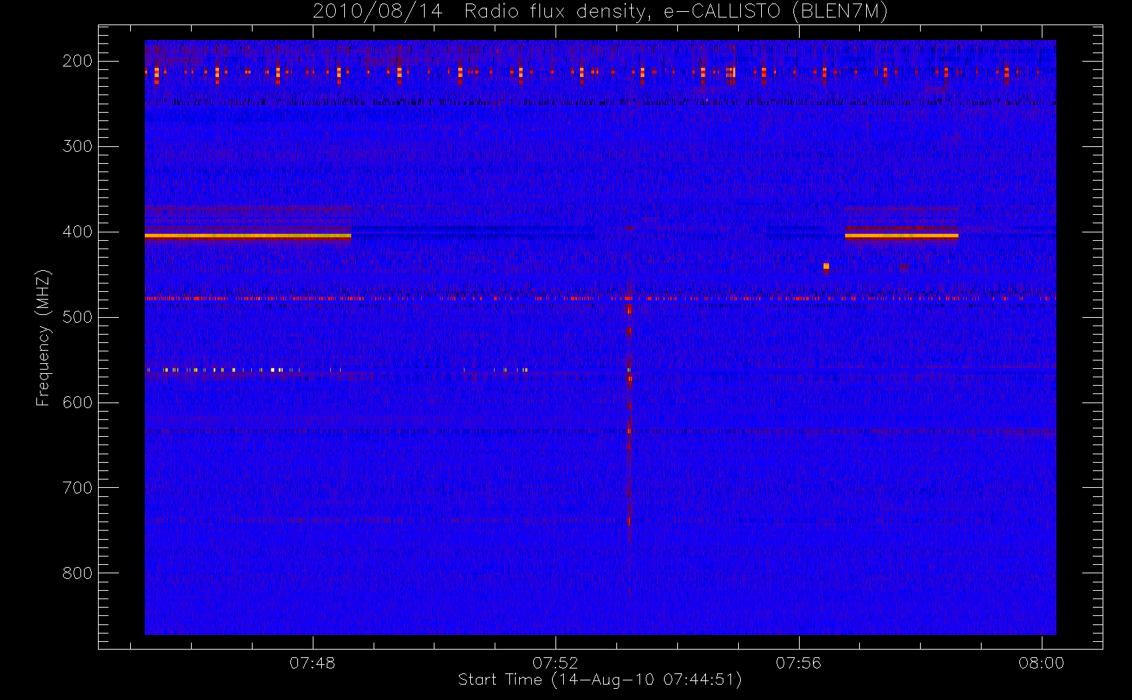Click the 400 frequency axis label

77,232
